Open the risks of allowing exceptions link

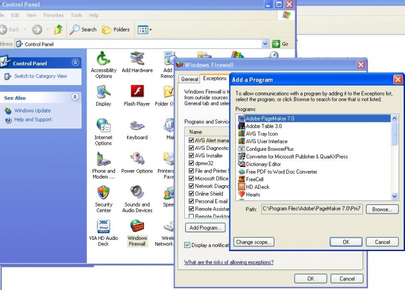[229, 262]
